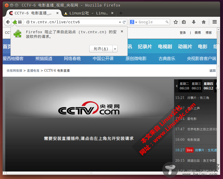Click the CCTV.com logo in the player

pos(89,108)
